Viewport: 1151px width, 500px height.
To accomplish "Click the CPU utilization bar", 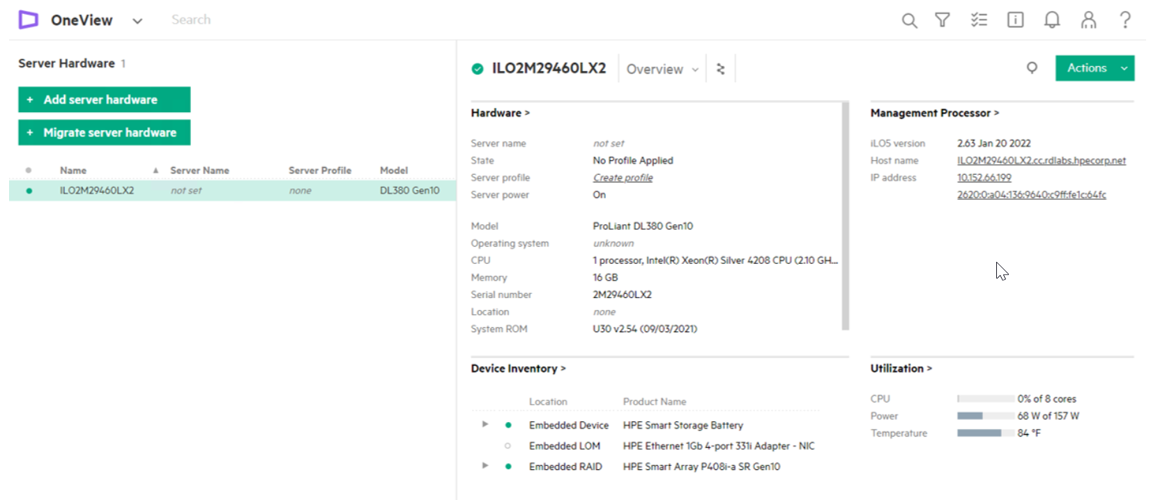I will [986, 399].
